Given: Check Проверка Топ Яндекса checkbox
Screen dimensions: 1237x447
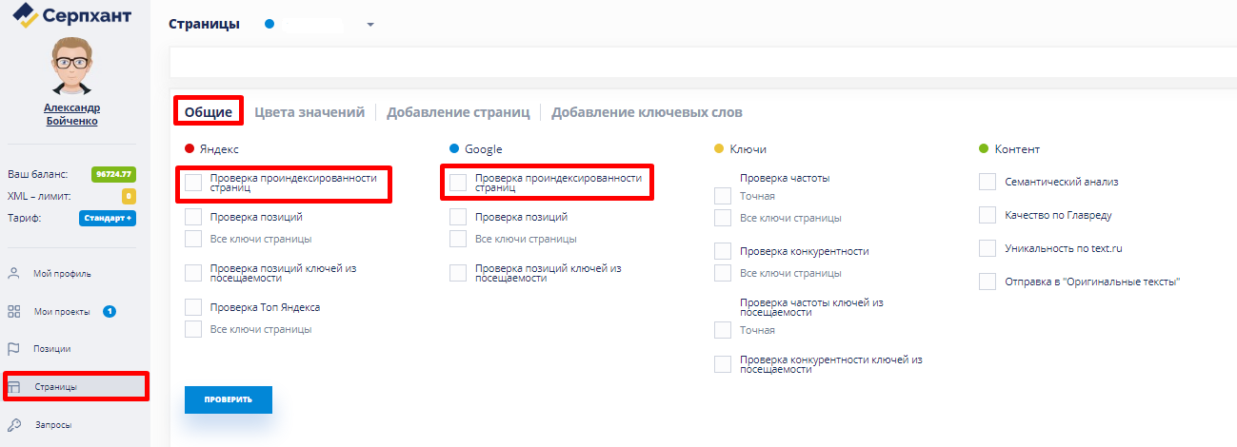Looking at the screenshot, I should (x=193, y=307).
